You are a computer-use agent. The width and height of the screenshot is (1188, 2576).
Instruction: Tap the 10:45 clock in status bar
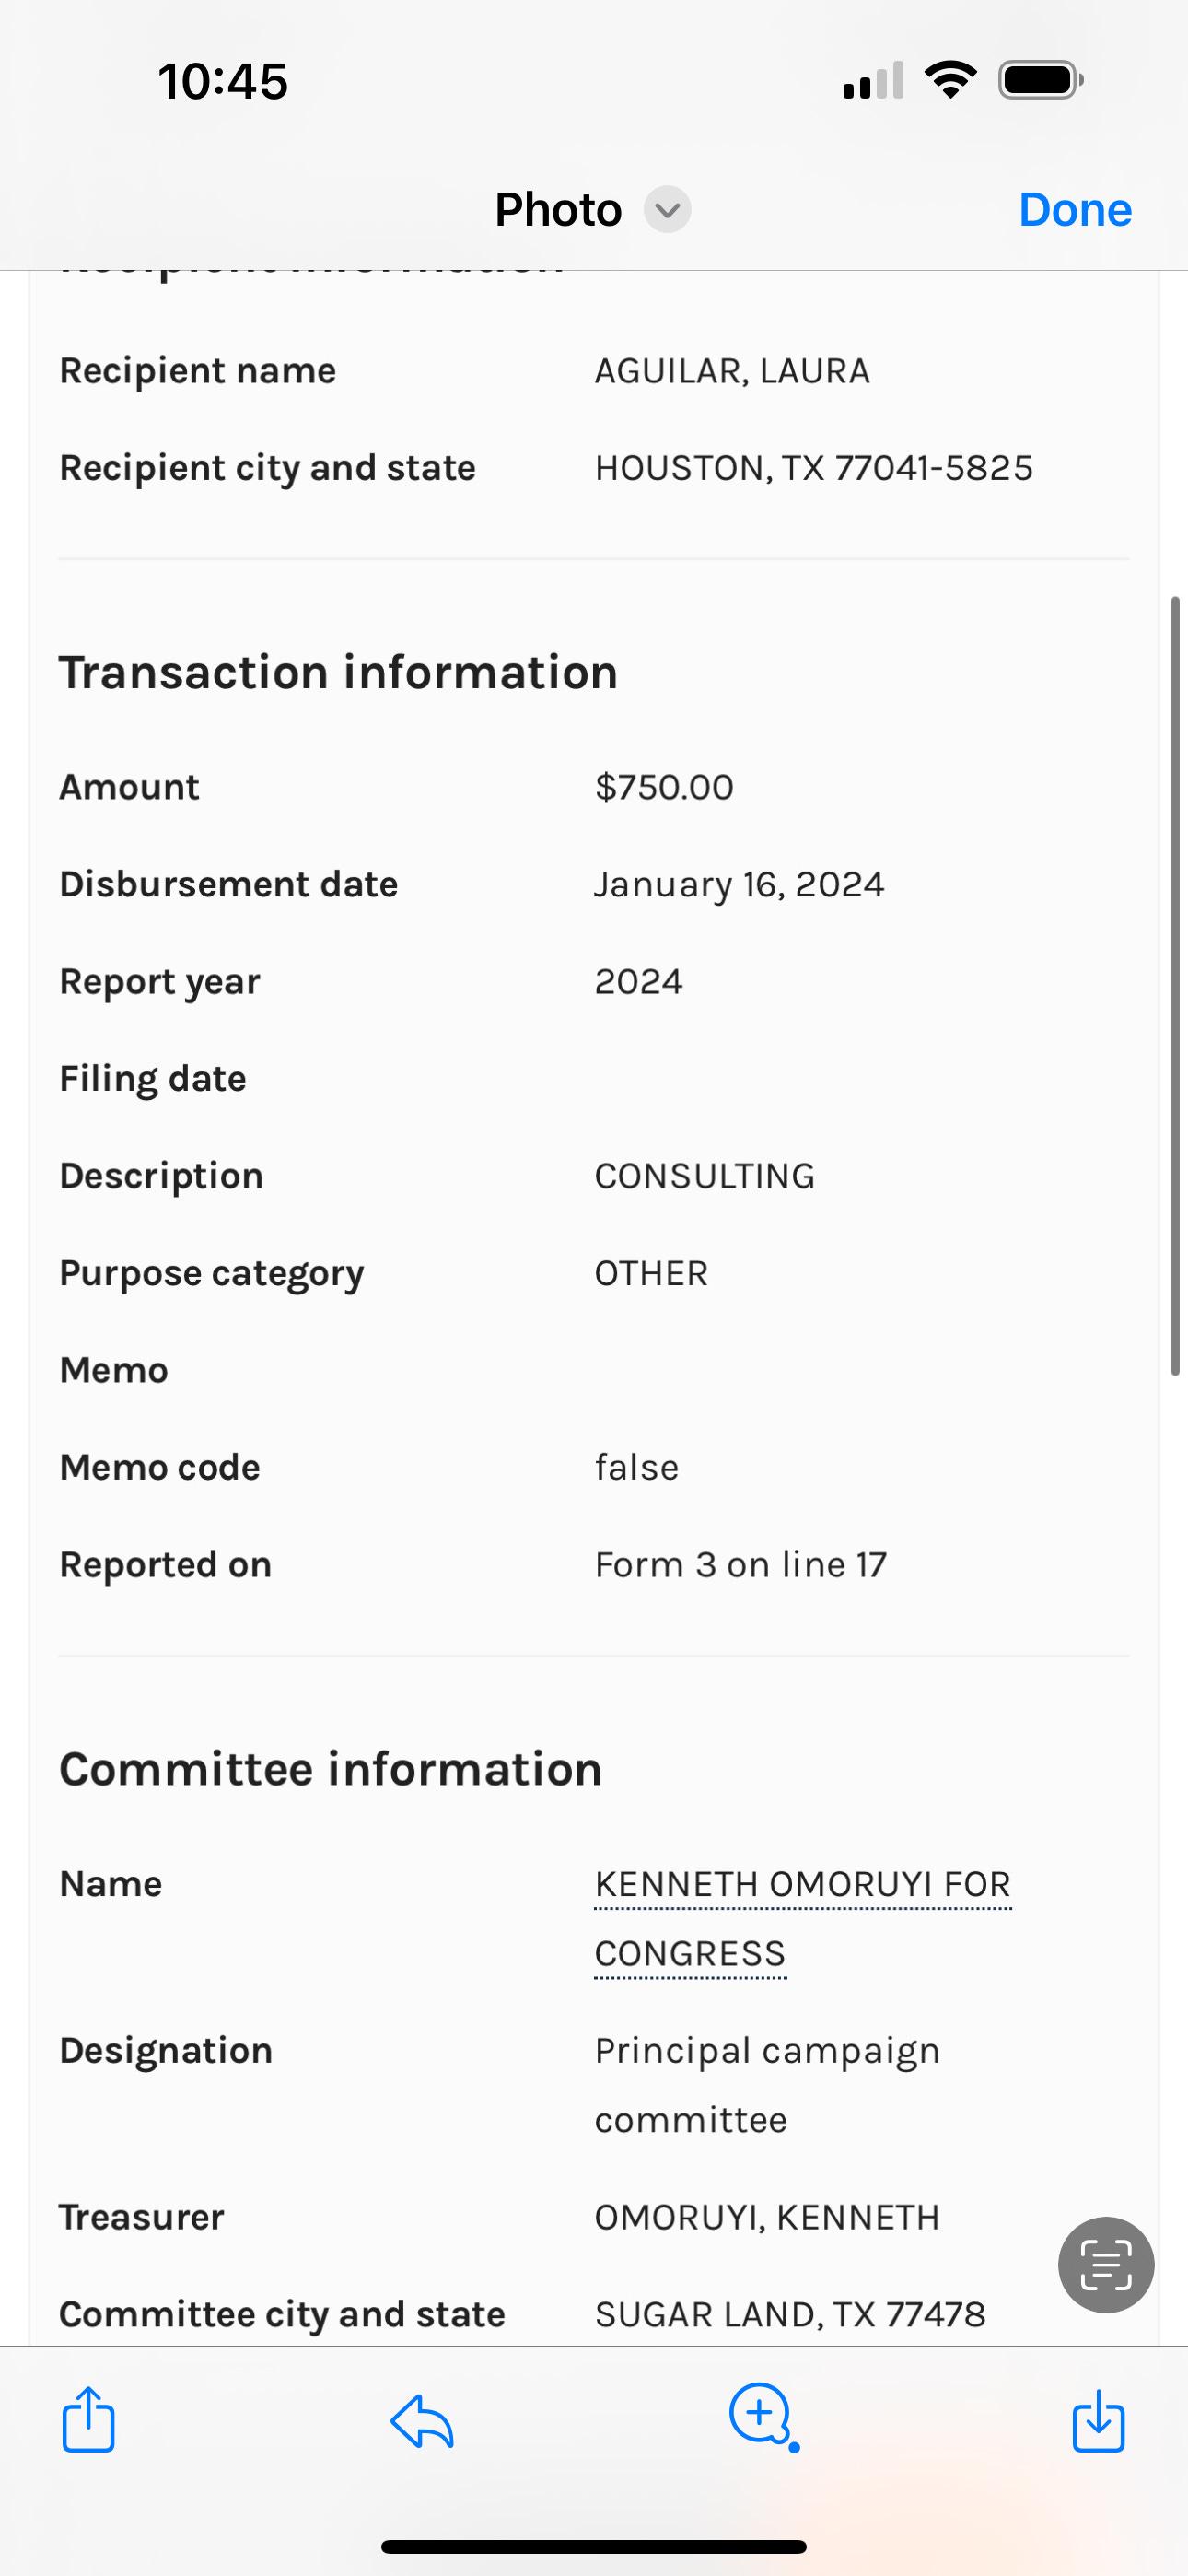(x=223, y=81)
